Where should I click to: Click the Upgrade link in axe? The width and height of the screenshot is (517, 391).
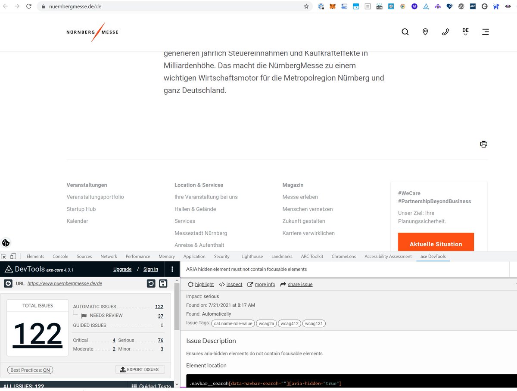click(x=122, y=269)
